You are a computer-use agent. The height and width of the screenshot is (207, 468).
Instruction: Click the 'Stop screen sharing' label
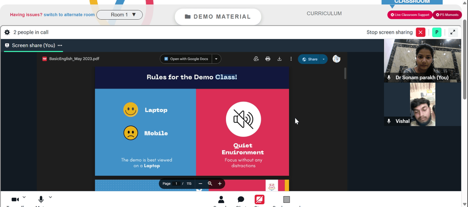(x=389, y=32)
